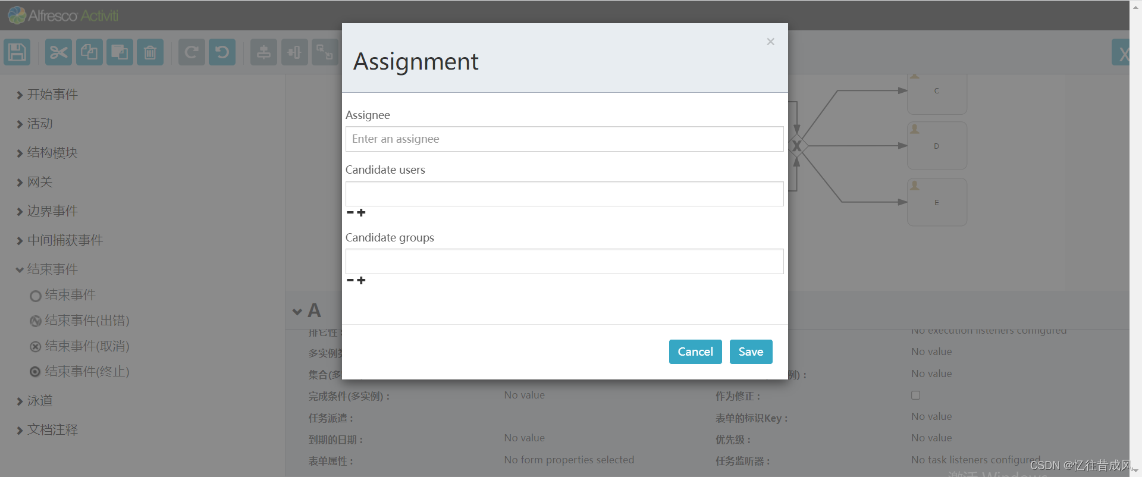This screenshot has width=1142, height=477.
Task: Remove a candidate user with the minus icon
Action: (x=350, y=212)
